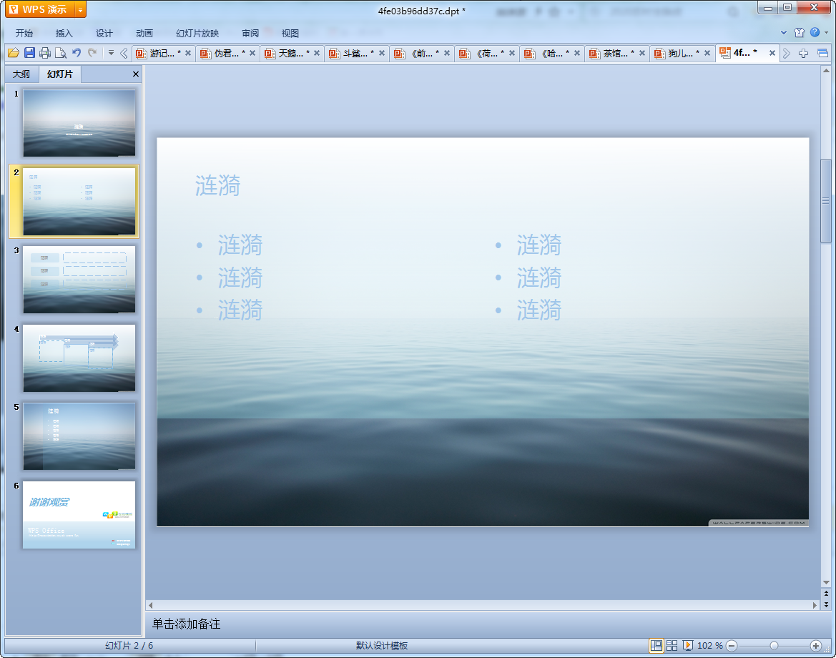Click the Open folder icon in toolbar
The height and width of the screenshot is (658, 836).
coord(14,53)
